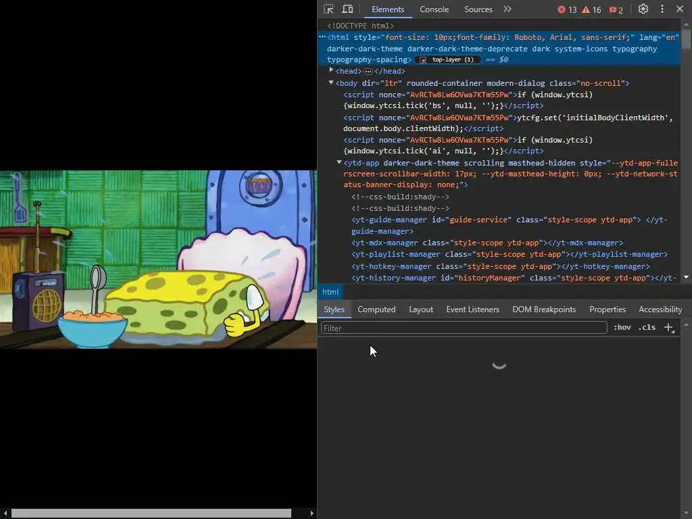Toggle the device toolbar icon
Viewport: 692px width, 519px height.
(x=348, y=9)
